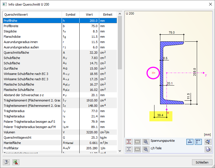The image size is (215, 168).
Task: Select the Trägheitsradius row with value 77.0
Action: [x=60, y=111]
